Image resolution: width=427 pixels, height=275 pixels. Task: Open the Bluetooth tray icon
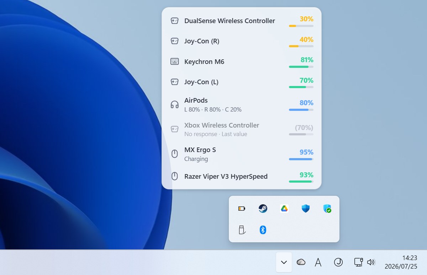point(263,230)
